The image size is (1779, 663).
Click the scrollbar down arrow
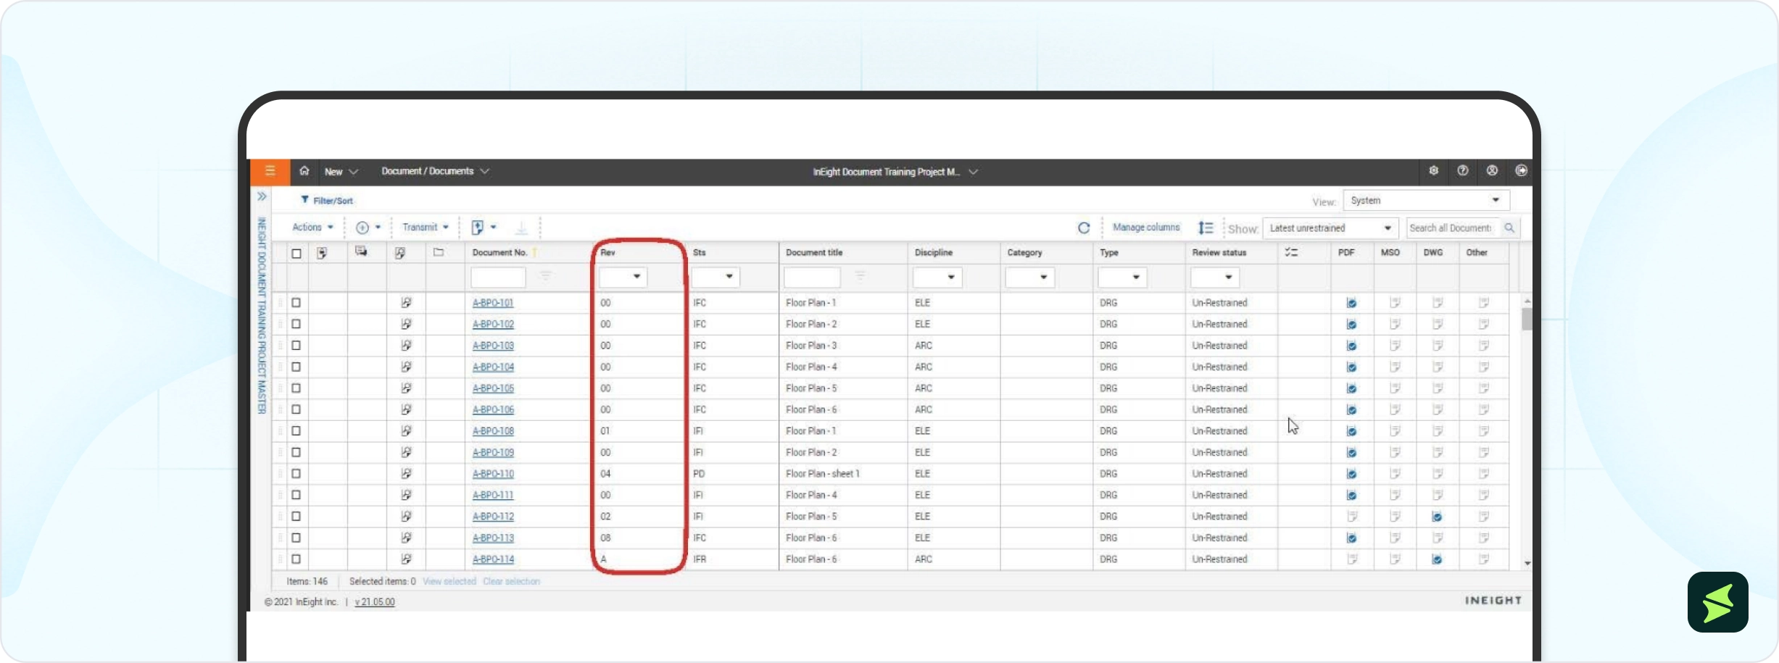coord(1527,564)
